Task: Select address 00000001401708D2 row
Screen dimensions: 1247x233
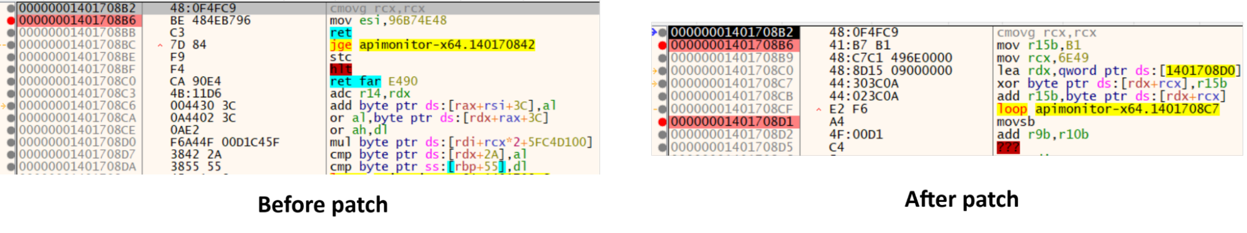Action: 732,135
